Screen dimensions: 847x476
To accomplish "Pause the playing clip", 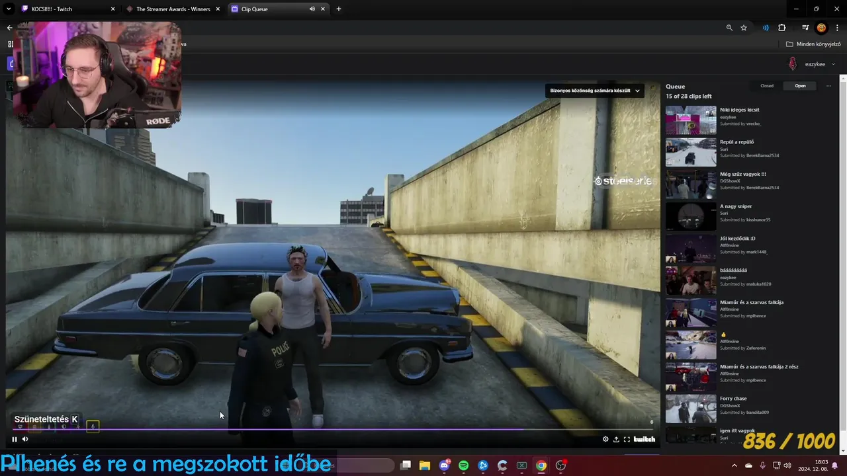I will click(15, 439).
